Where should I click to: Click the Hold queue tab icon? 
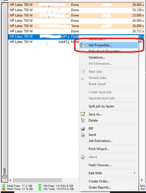4,178
